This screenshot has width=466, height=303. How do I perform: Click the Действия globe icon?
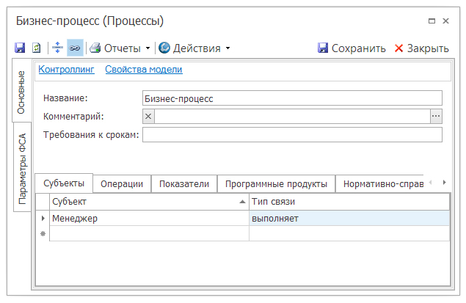164,48
